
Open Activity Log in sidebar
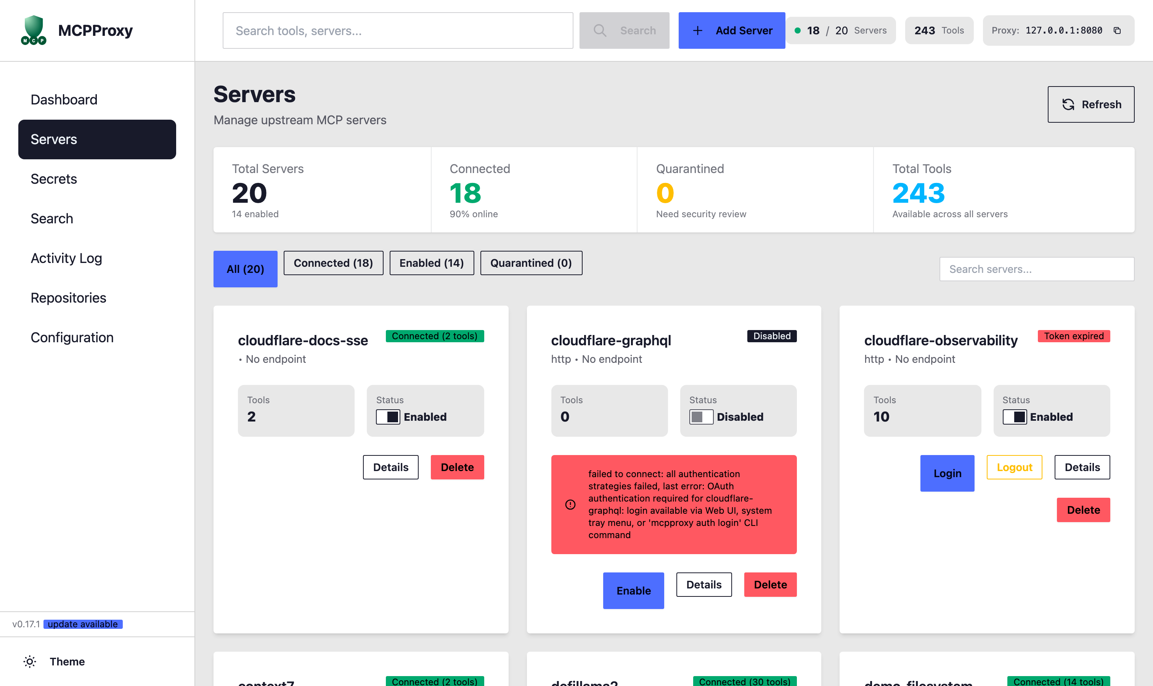(x=66, y=258)
